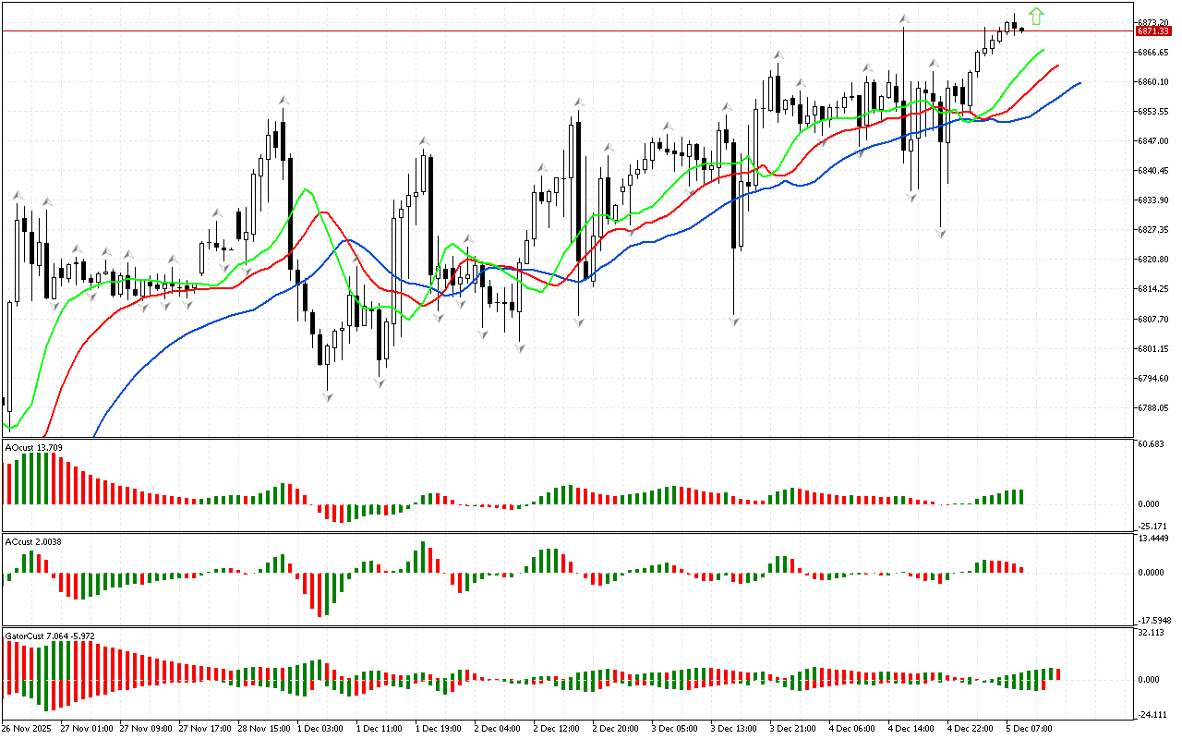The width and height of the screenshot is (1182, 739).
Task: Click the fractal arrow below the 1 Dec 03:00 low
Action: (327, 396)
